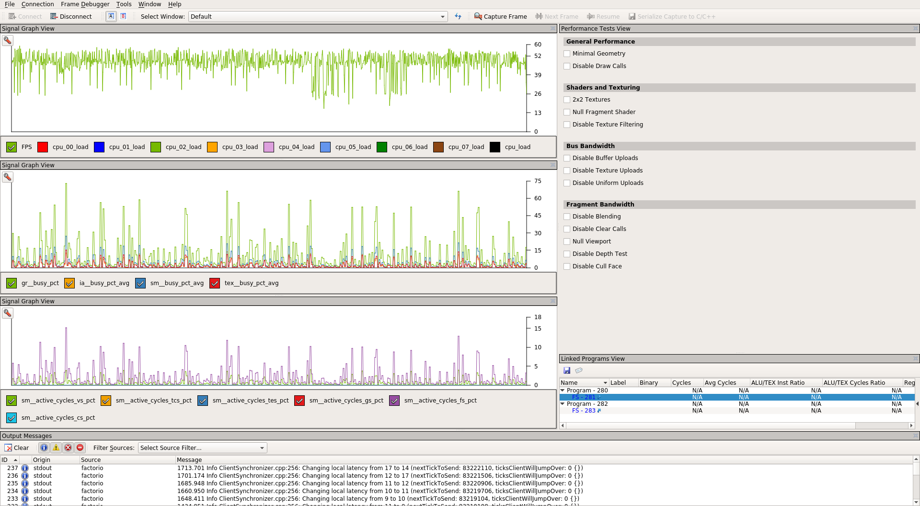Click the Capture Frame icon
This screenshot has width=920, height=506.
[478, 16]
